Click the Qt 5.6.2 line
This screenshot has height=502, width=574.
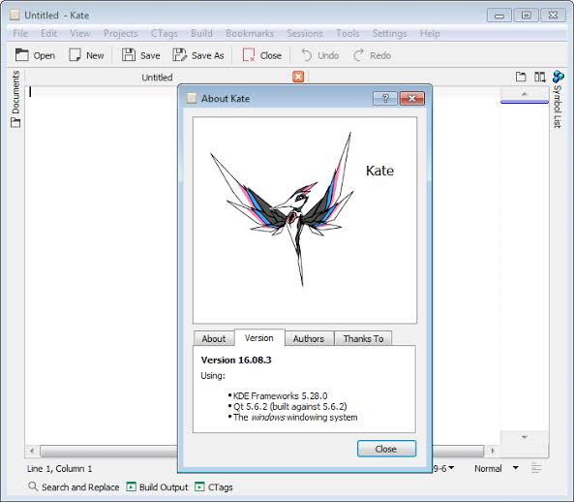click(x=290, y=406)
